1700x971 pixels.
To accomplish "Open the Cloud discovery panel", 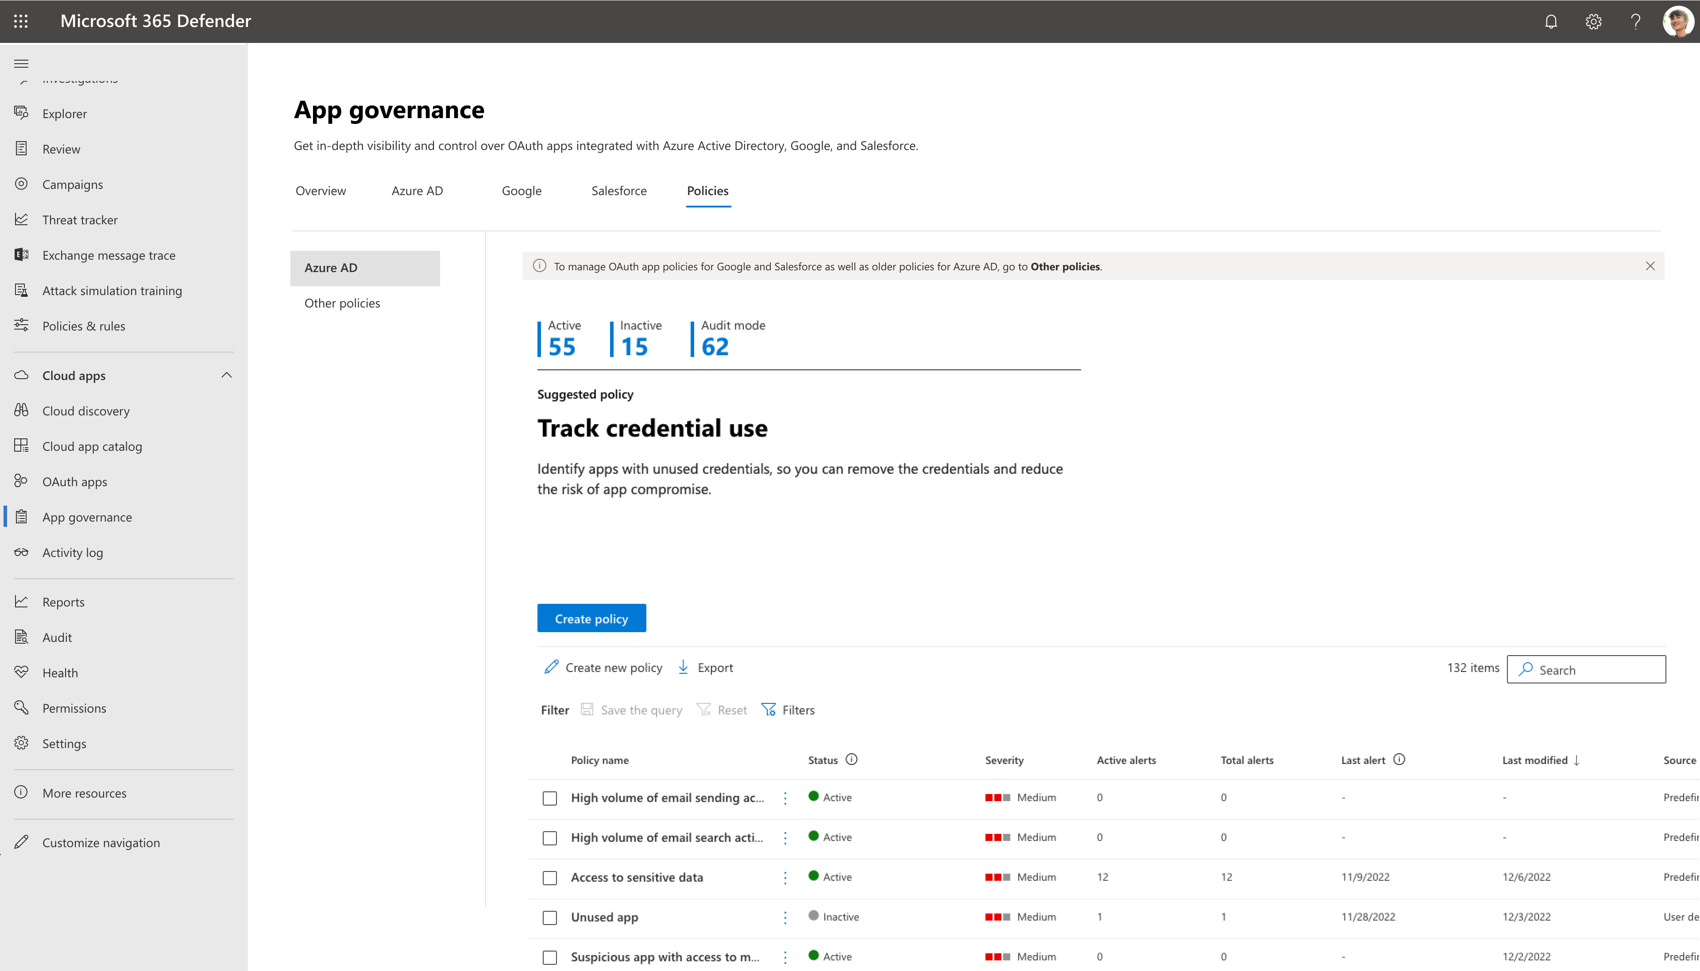I will [85, 410].
